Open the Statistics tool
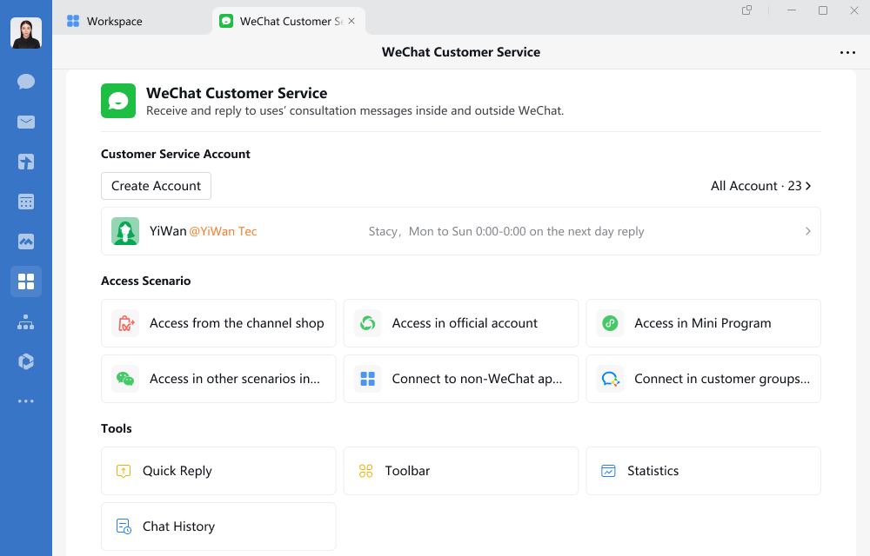The width and height of the screenshot is (870, 556). tap(703, 471)
